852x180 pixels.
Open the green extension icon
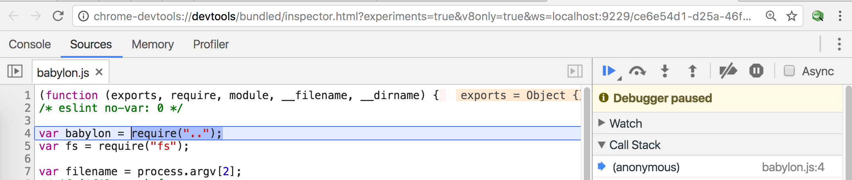tap(817, 16)
